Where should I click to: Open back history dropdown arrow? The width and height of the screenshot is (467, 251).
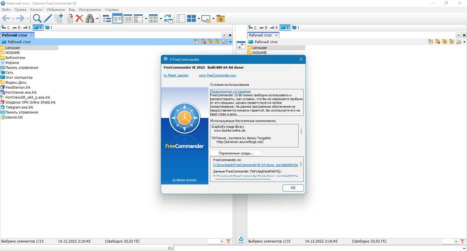(13, 19)
